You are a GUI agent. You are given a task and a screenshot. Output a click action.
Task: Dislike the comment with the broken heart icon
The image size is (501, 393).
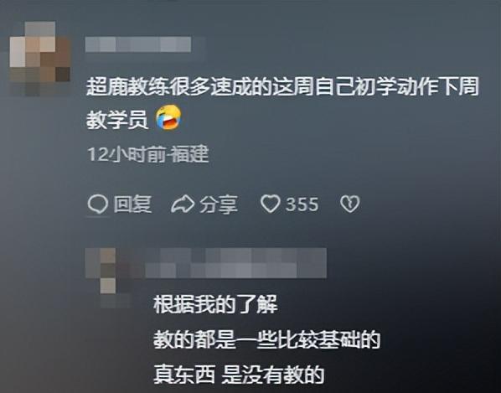pyautogui.click(x=350, y=204)
